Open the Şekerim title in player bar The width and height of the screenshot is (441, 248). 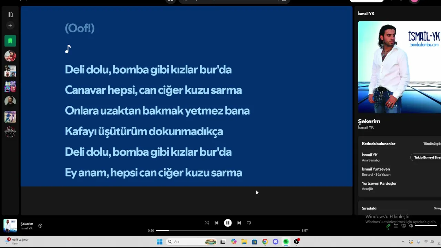27,224
